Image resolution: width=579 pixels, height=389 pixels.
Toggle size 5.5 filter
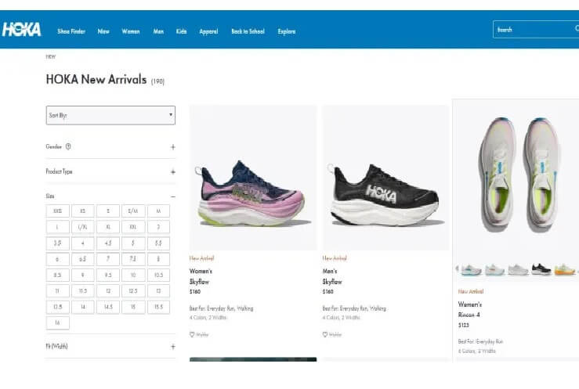point(159,243)
